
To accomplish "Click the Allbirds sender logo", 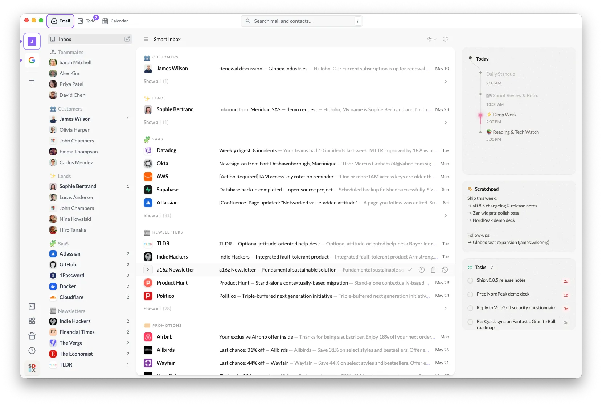I will tap(148, 350).
